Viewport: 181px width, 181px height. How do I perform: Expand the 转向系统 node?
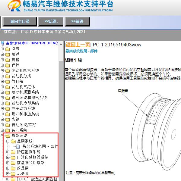(x=2, y=130)
